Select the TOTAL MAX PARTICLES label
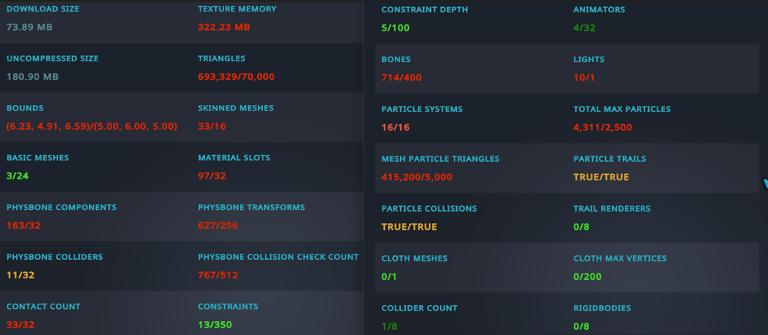 point(622,109)
